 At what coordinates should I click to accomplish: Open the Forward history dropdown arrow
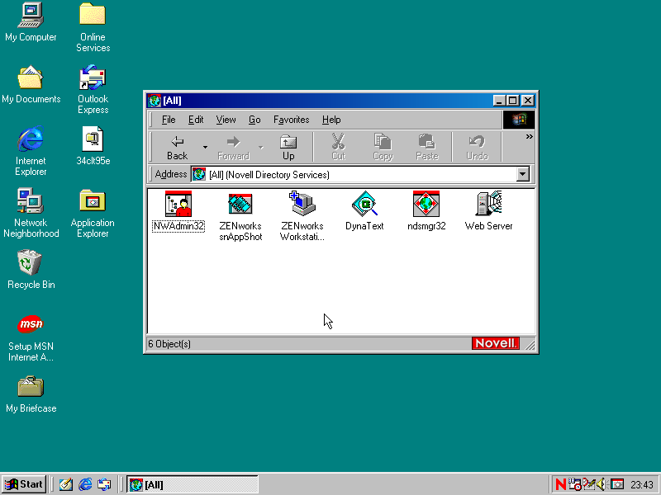pos(261,147)
